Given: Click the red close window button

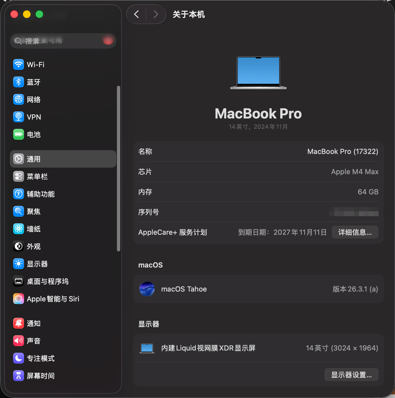Looking at the screenshot, I should (14, 14).
